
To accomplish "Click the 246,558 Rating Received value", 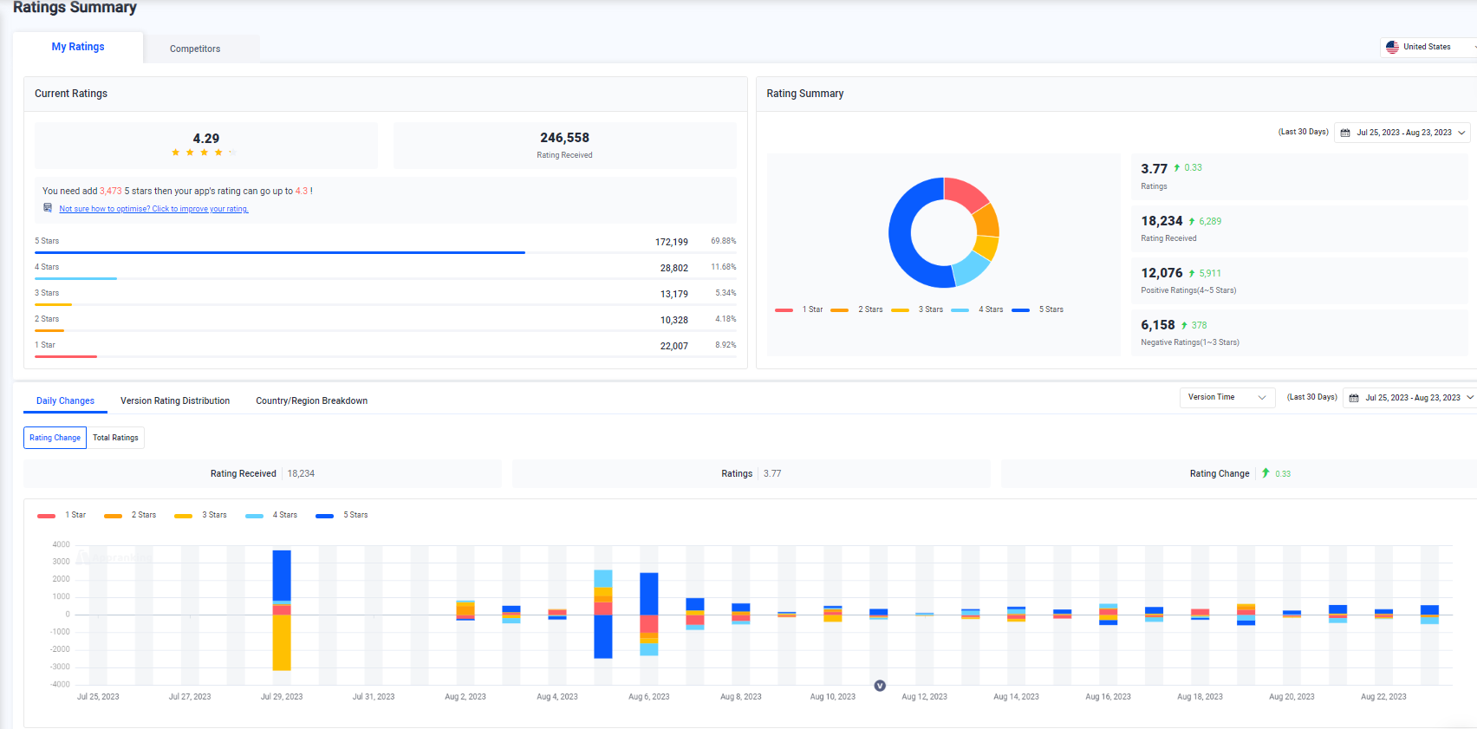I will 564,138.
